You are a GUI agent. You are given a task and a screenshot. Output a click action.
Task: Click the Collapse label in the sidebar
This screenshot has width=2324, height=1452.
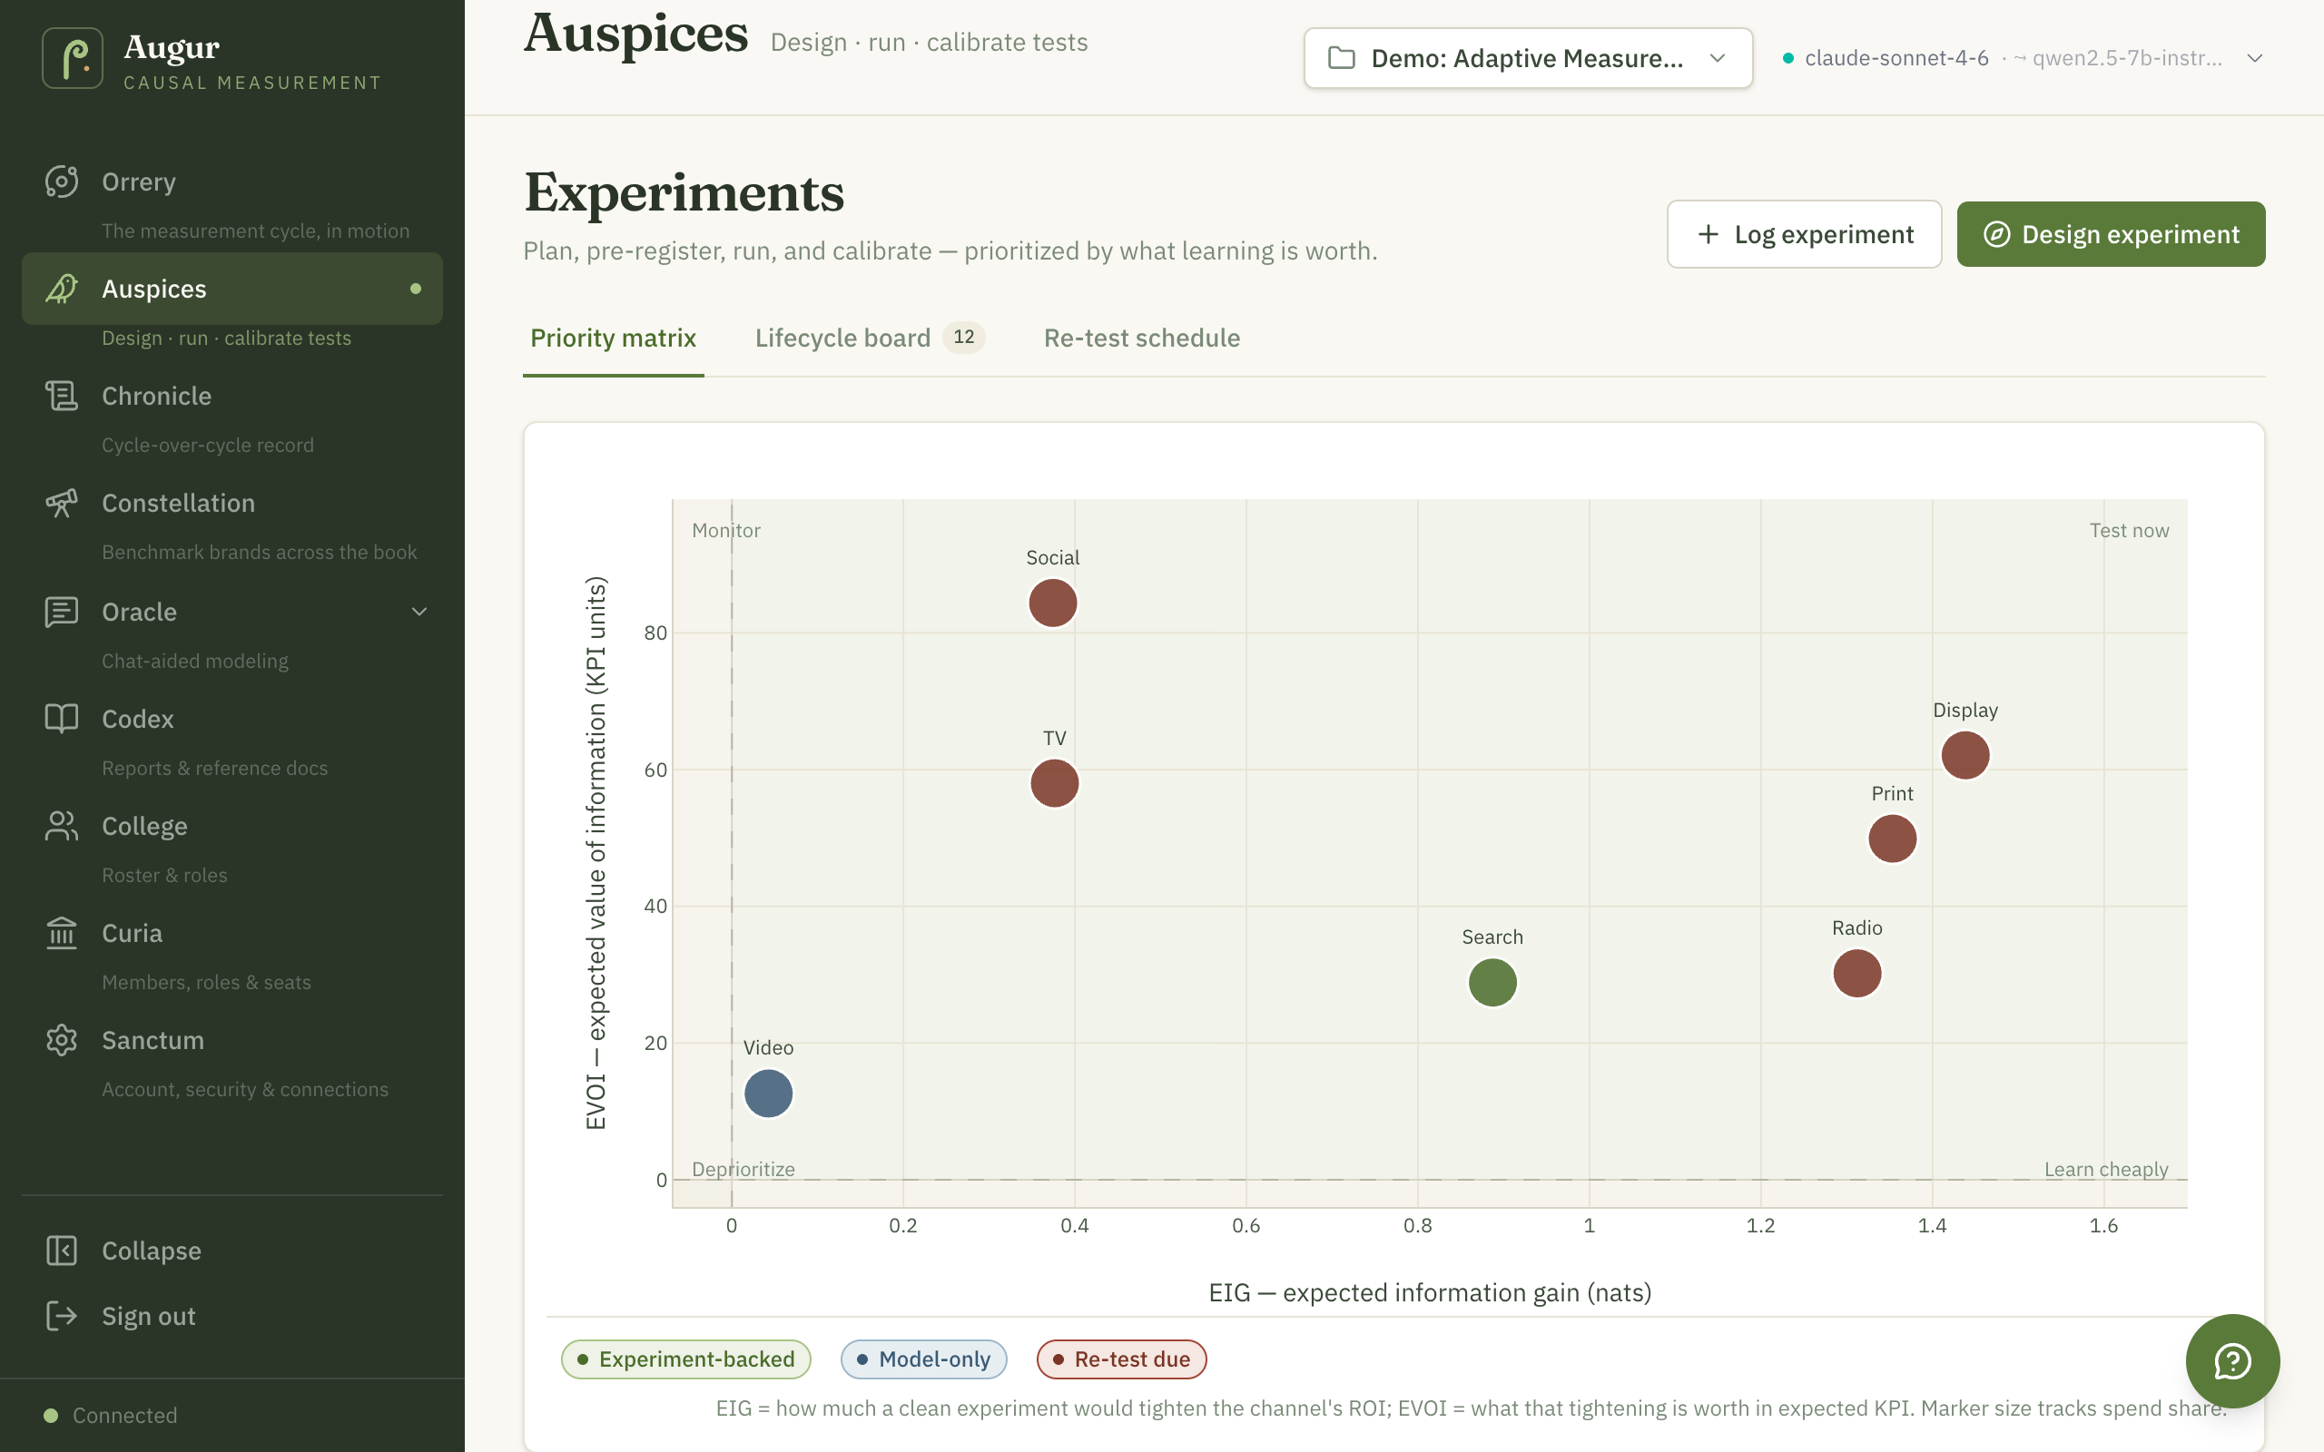pyautogui.click(x=152, y=1251)
